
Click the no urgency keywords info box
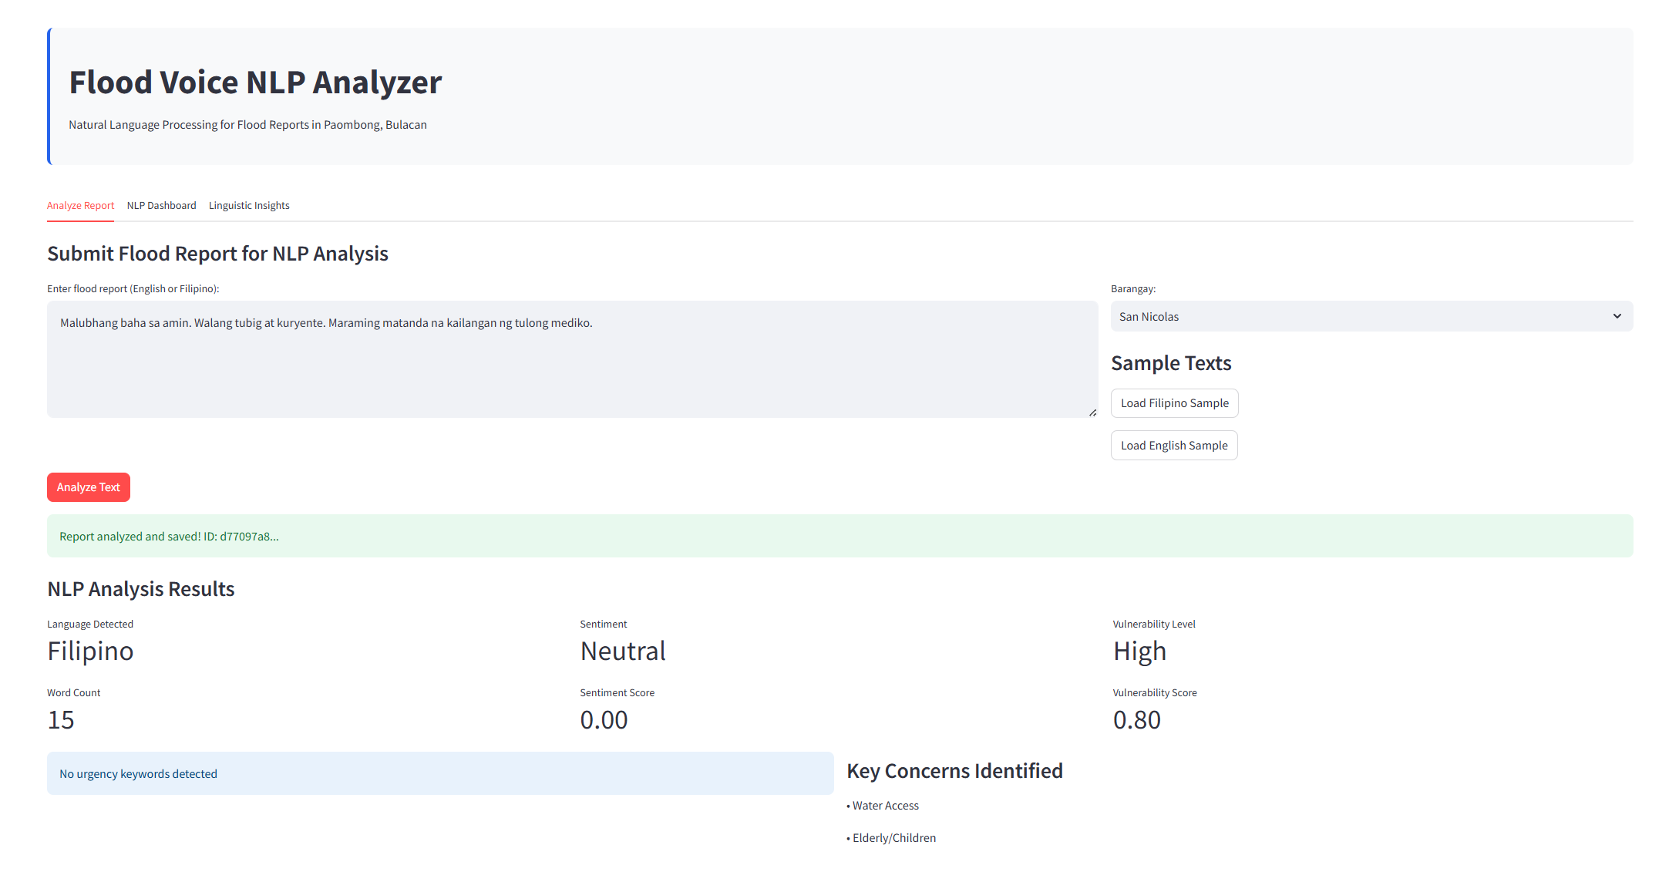[439, 773]
